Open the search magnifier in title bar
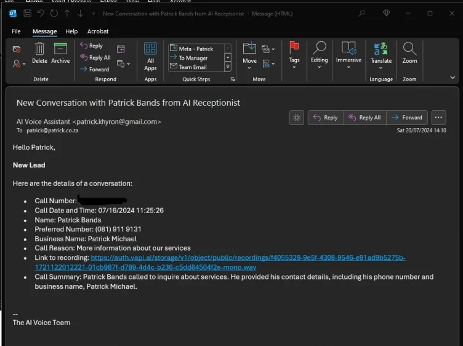The width and height of the screenshot is (463, 346). (362, 13)
